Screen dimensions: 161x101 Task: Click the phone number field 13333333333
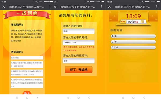click(x=79, y=43)
